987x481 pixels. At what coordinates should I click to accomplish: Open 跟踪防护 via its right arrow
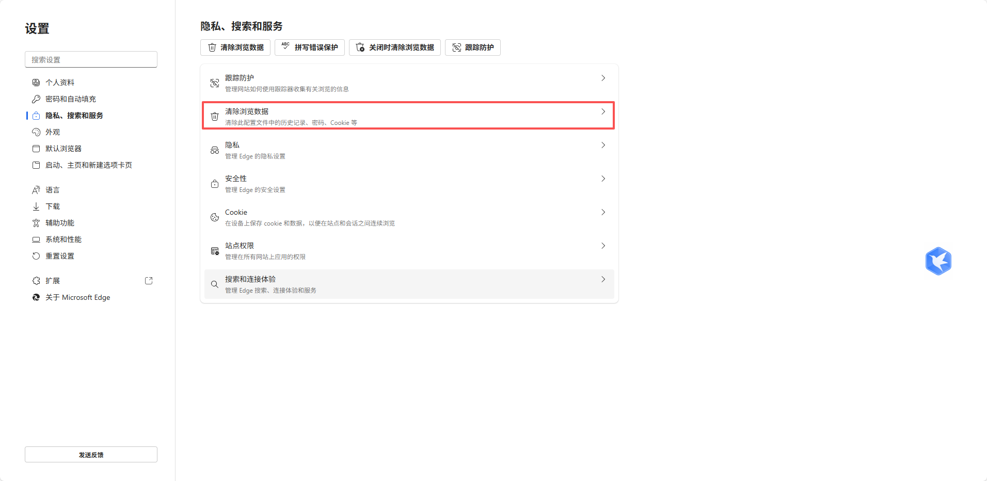(x=602, y=78)
